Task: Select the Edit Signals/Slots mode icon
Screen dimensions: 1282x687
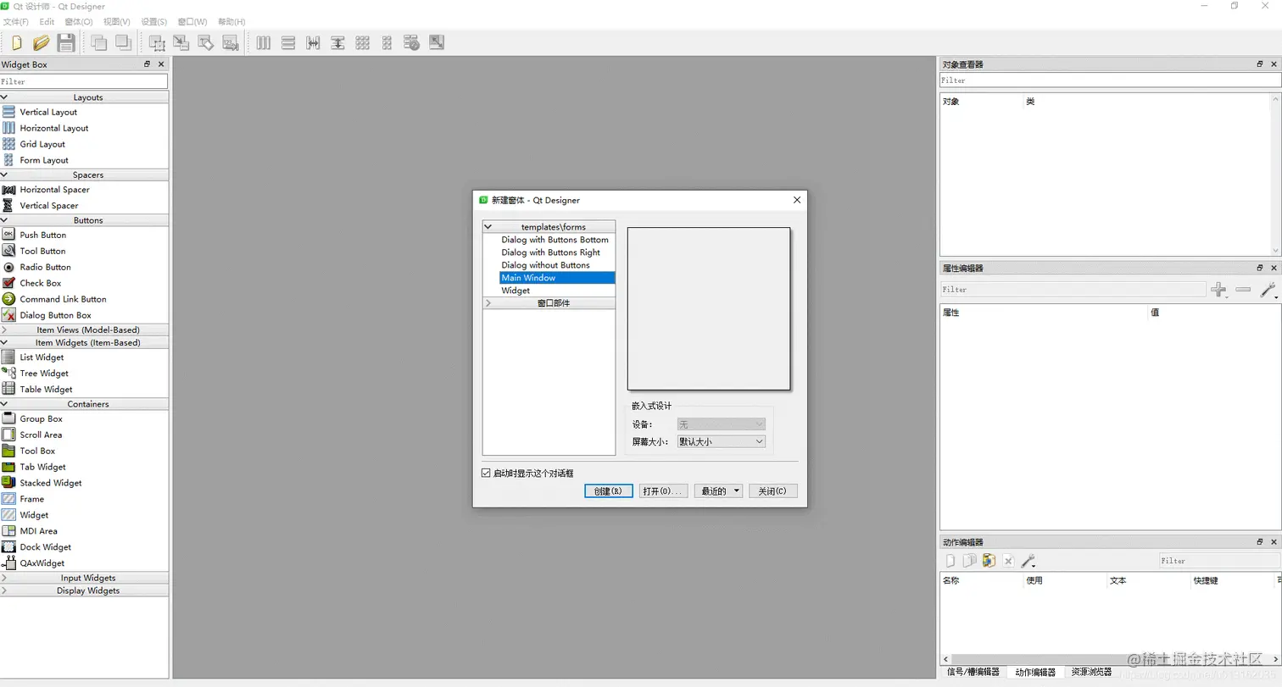Action: [x=181, y=42]
